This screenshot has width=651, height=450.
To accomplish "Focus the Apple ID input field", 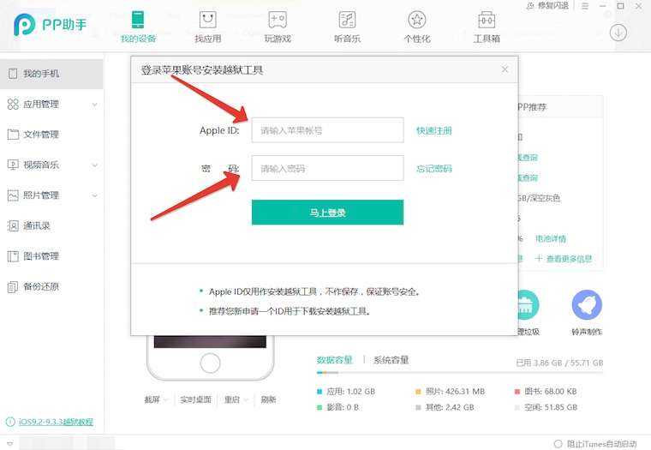I will tap(327, 130).
